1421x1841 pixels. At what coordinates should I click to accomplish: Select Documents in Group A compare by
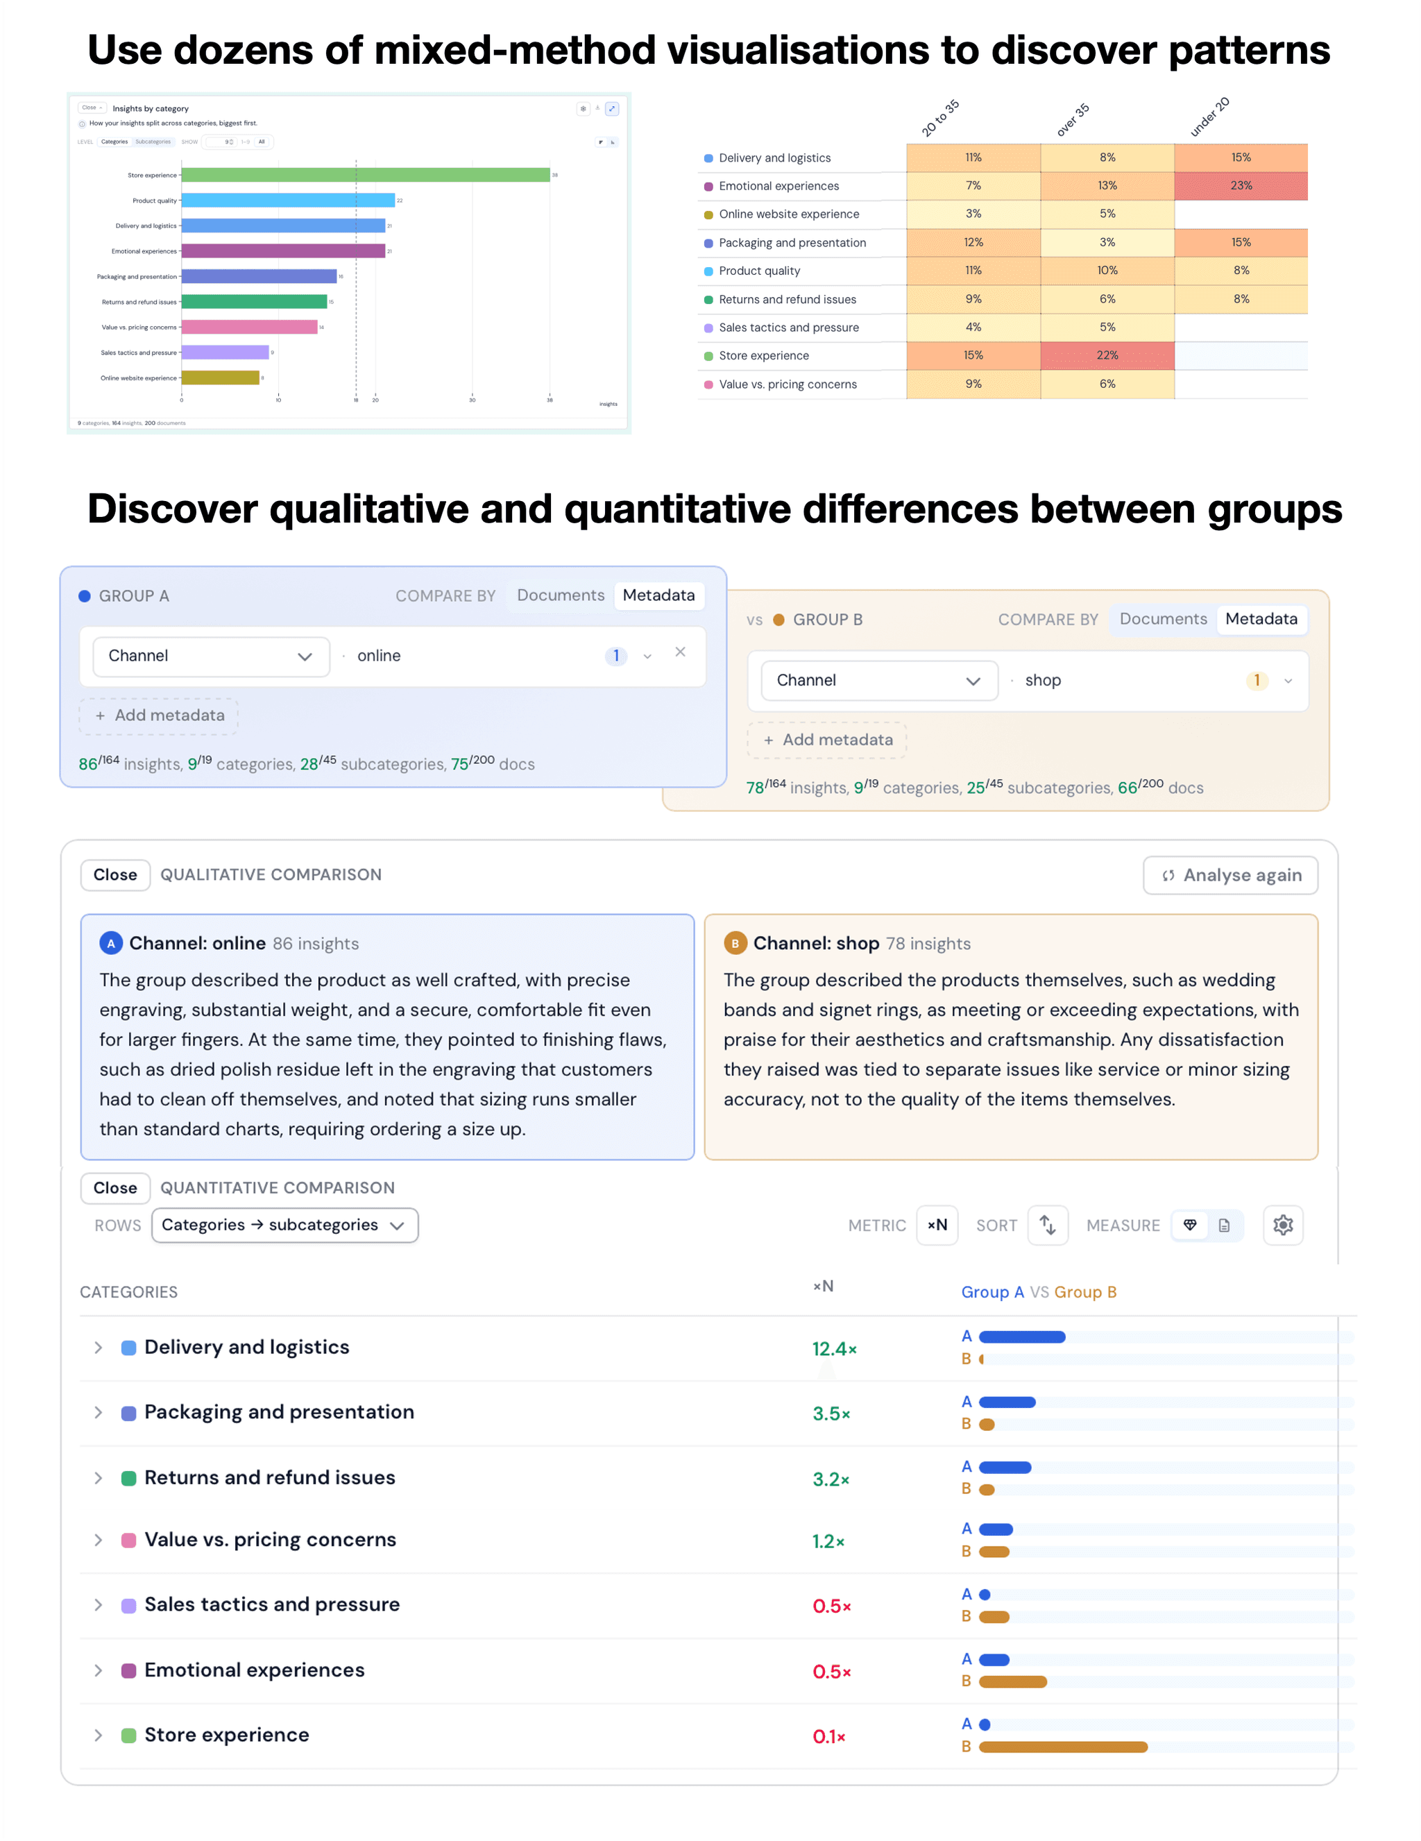[x=561, y=595]
